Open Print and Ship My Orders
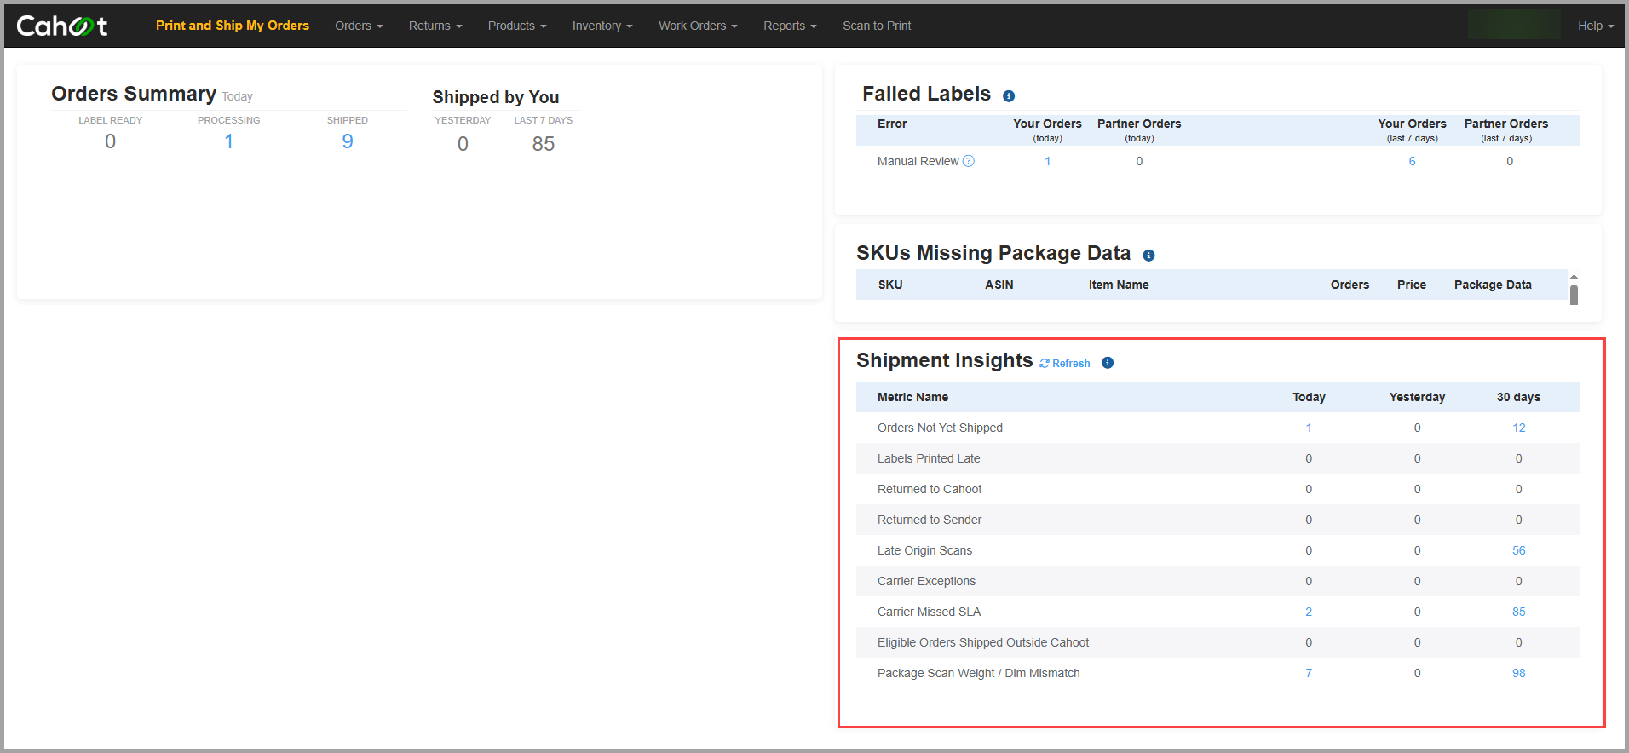 click(x=233, y=26)
